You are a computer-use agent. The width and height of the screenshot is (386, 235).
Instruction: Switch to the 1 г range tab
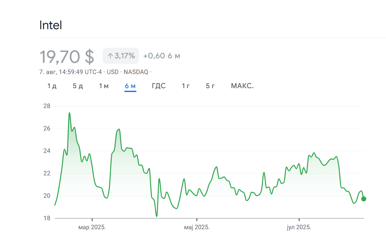(x=186, y=86)
